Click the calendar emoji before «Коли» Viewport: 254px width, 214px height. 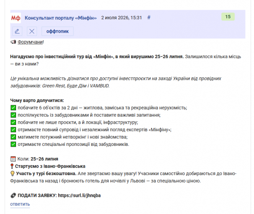point(13,159)
